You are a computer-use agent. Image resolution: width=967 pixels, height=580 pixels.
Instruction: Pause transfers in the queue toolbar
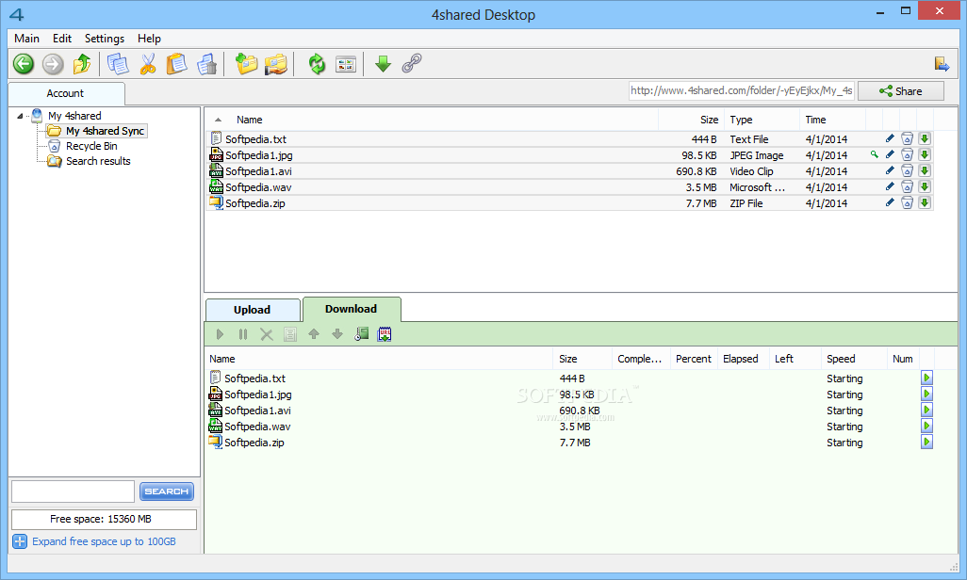243,334
